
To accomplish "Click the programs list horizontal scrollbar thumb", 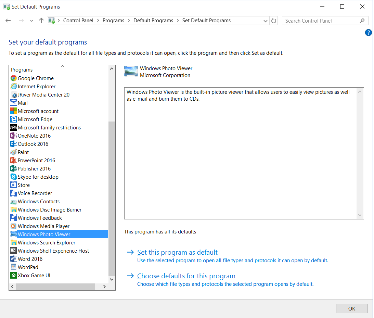I will [55, 287].
